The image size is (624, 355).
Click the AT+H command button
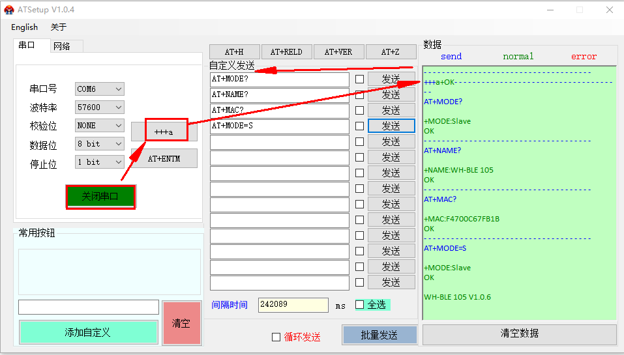pyautogui.click(x=234, y=52)
